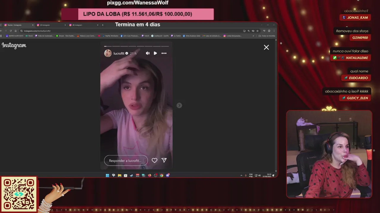Open volume control in system tray
Screen dimensions: 380x213
click(x=259, y=175)
